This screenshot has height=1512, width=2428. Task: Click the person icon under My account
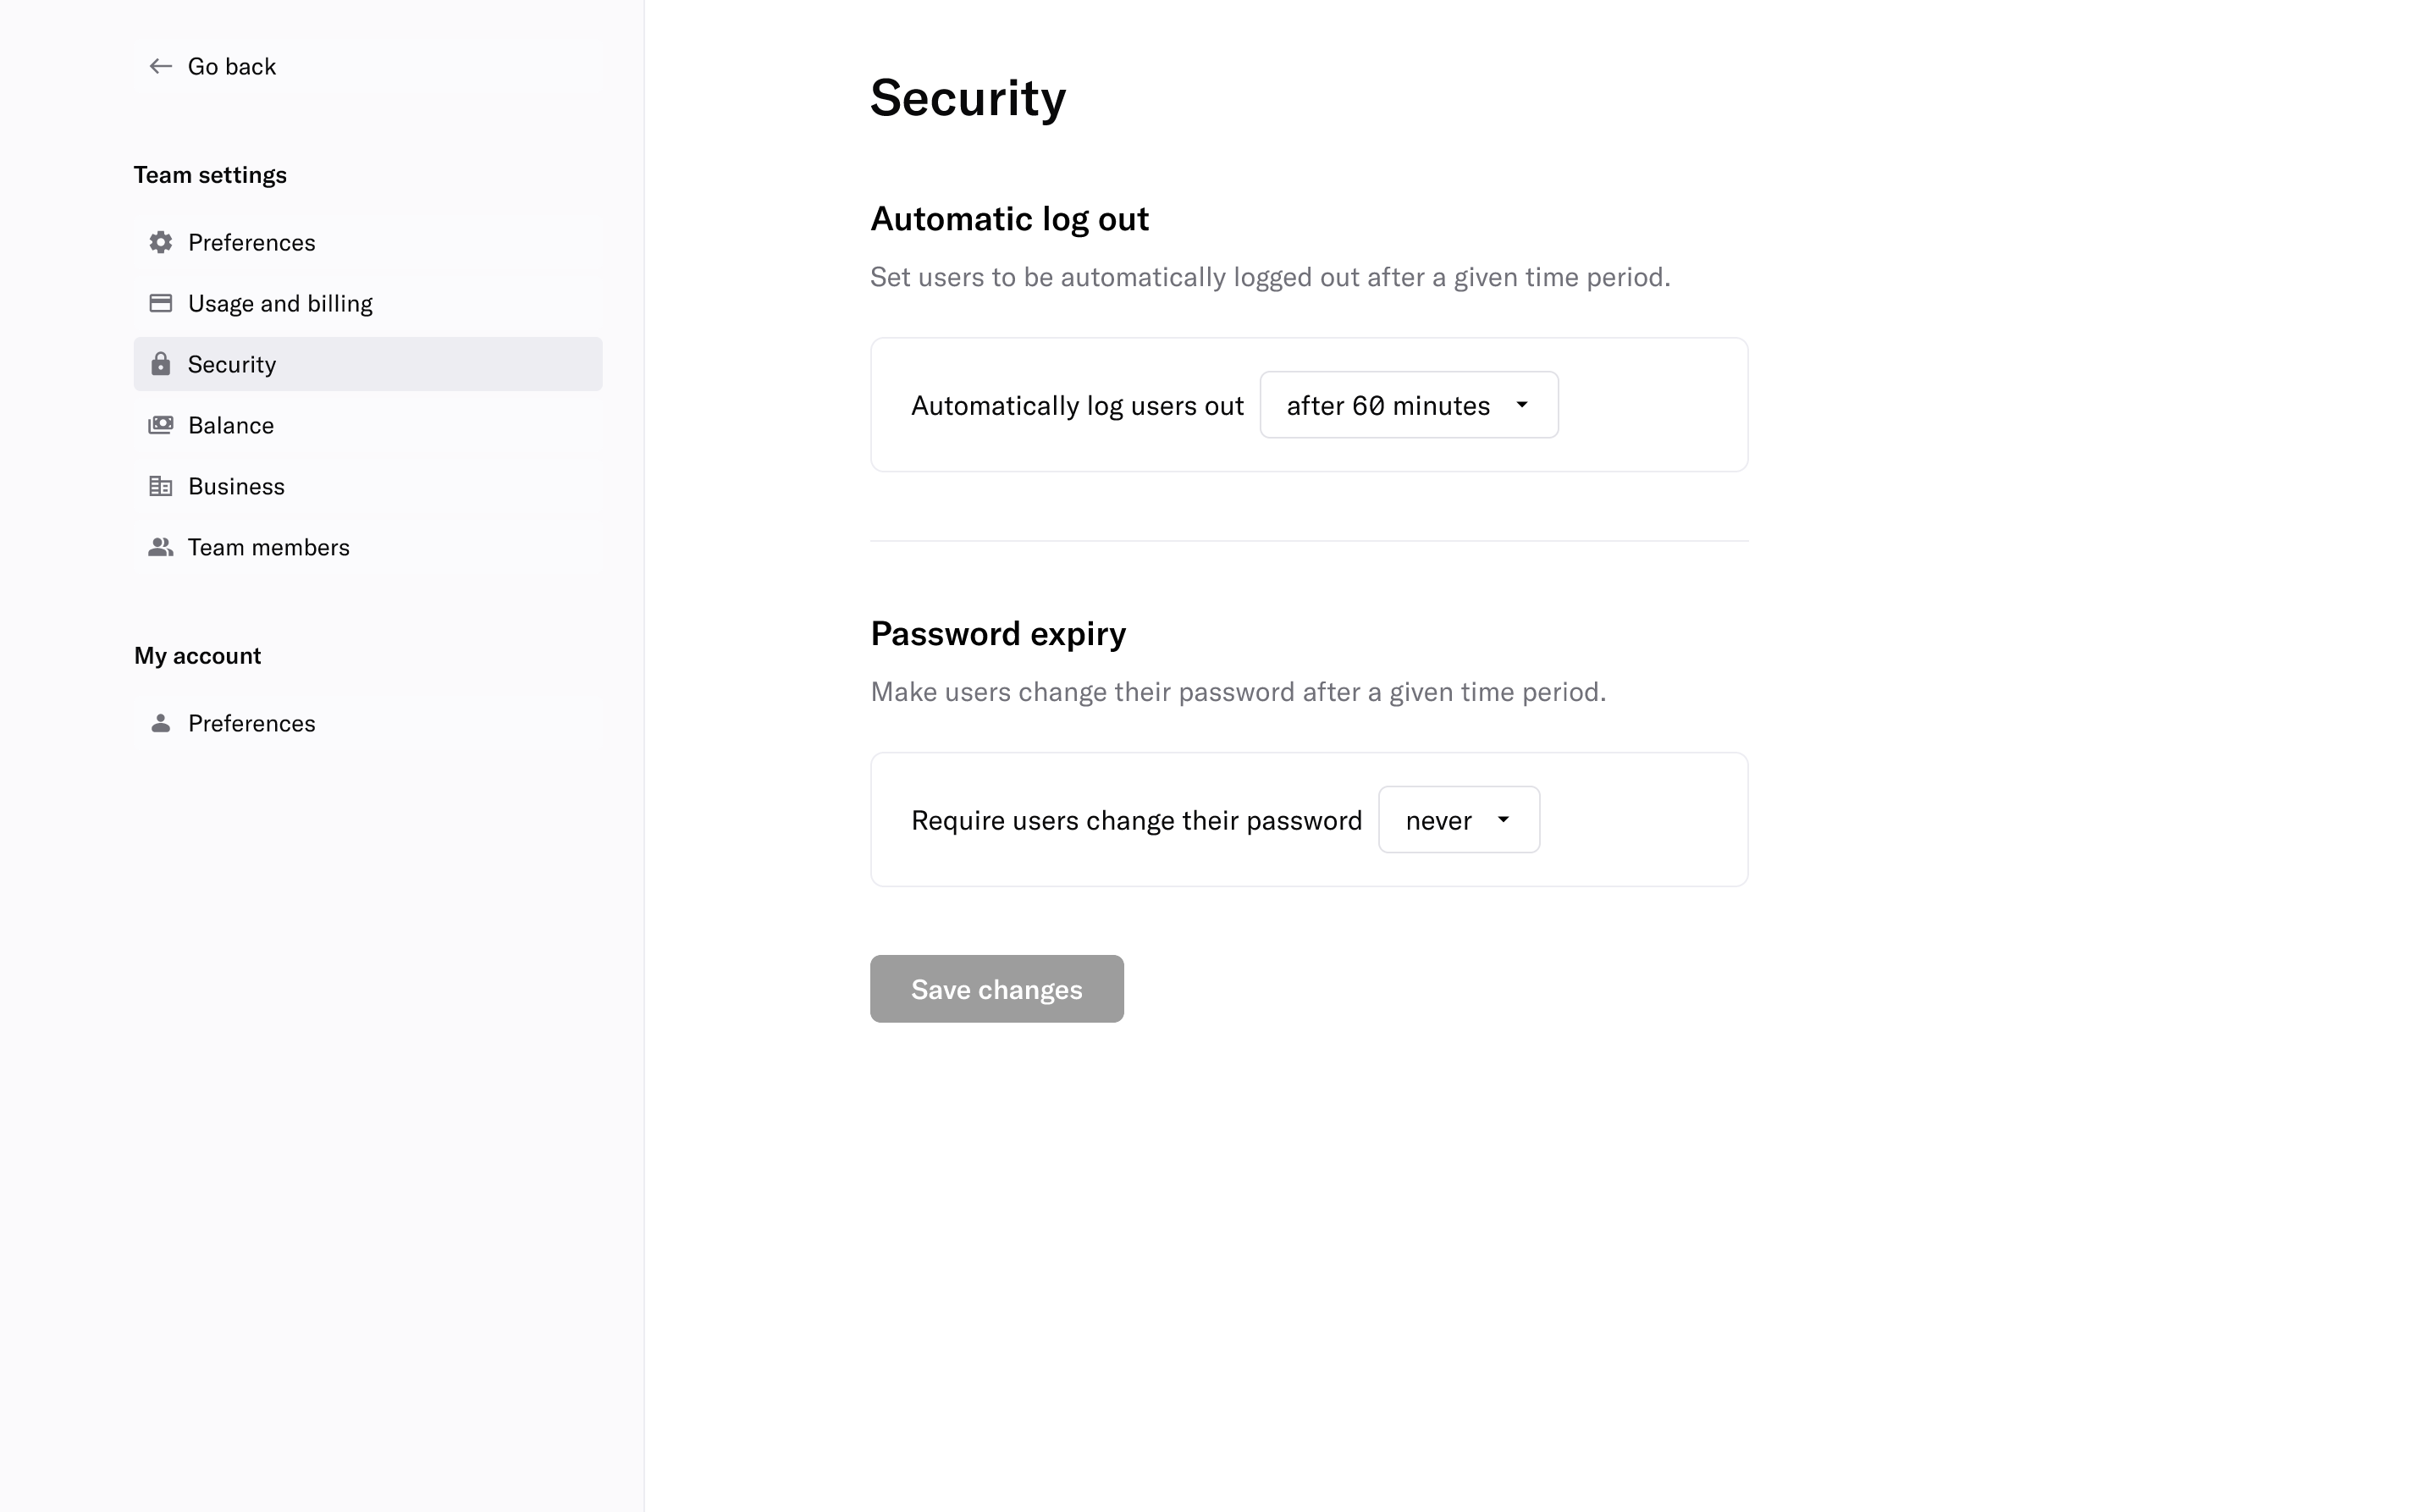[x=160, y=723]
